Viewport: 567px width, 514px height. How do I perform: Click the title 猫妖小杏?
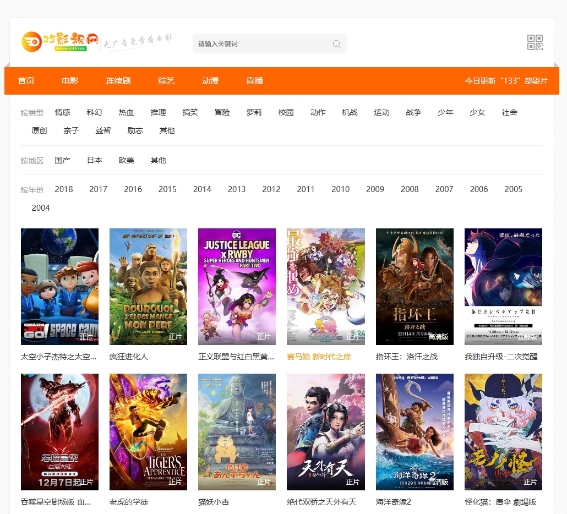[x=214, y=502]
